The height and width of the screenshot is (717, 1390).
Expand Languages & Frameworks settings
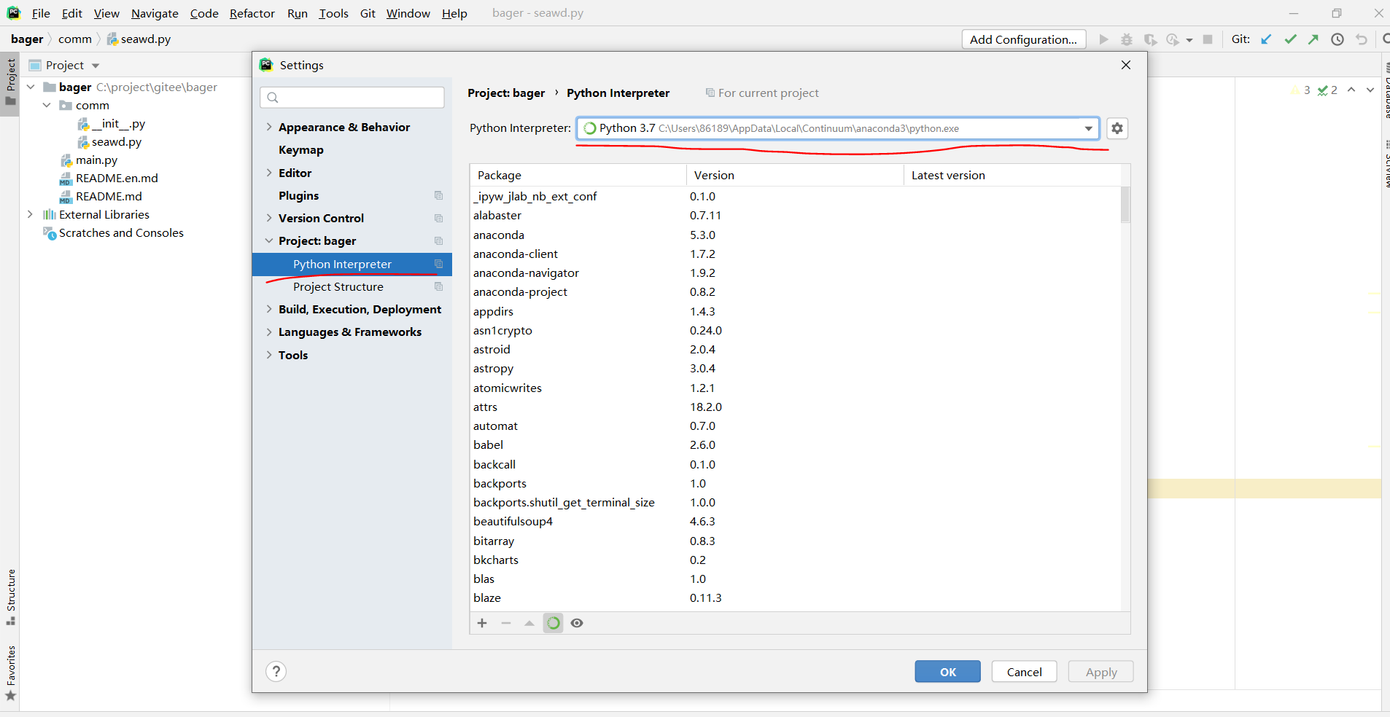click(269, 332)
